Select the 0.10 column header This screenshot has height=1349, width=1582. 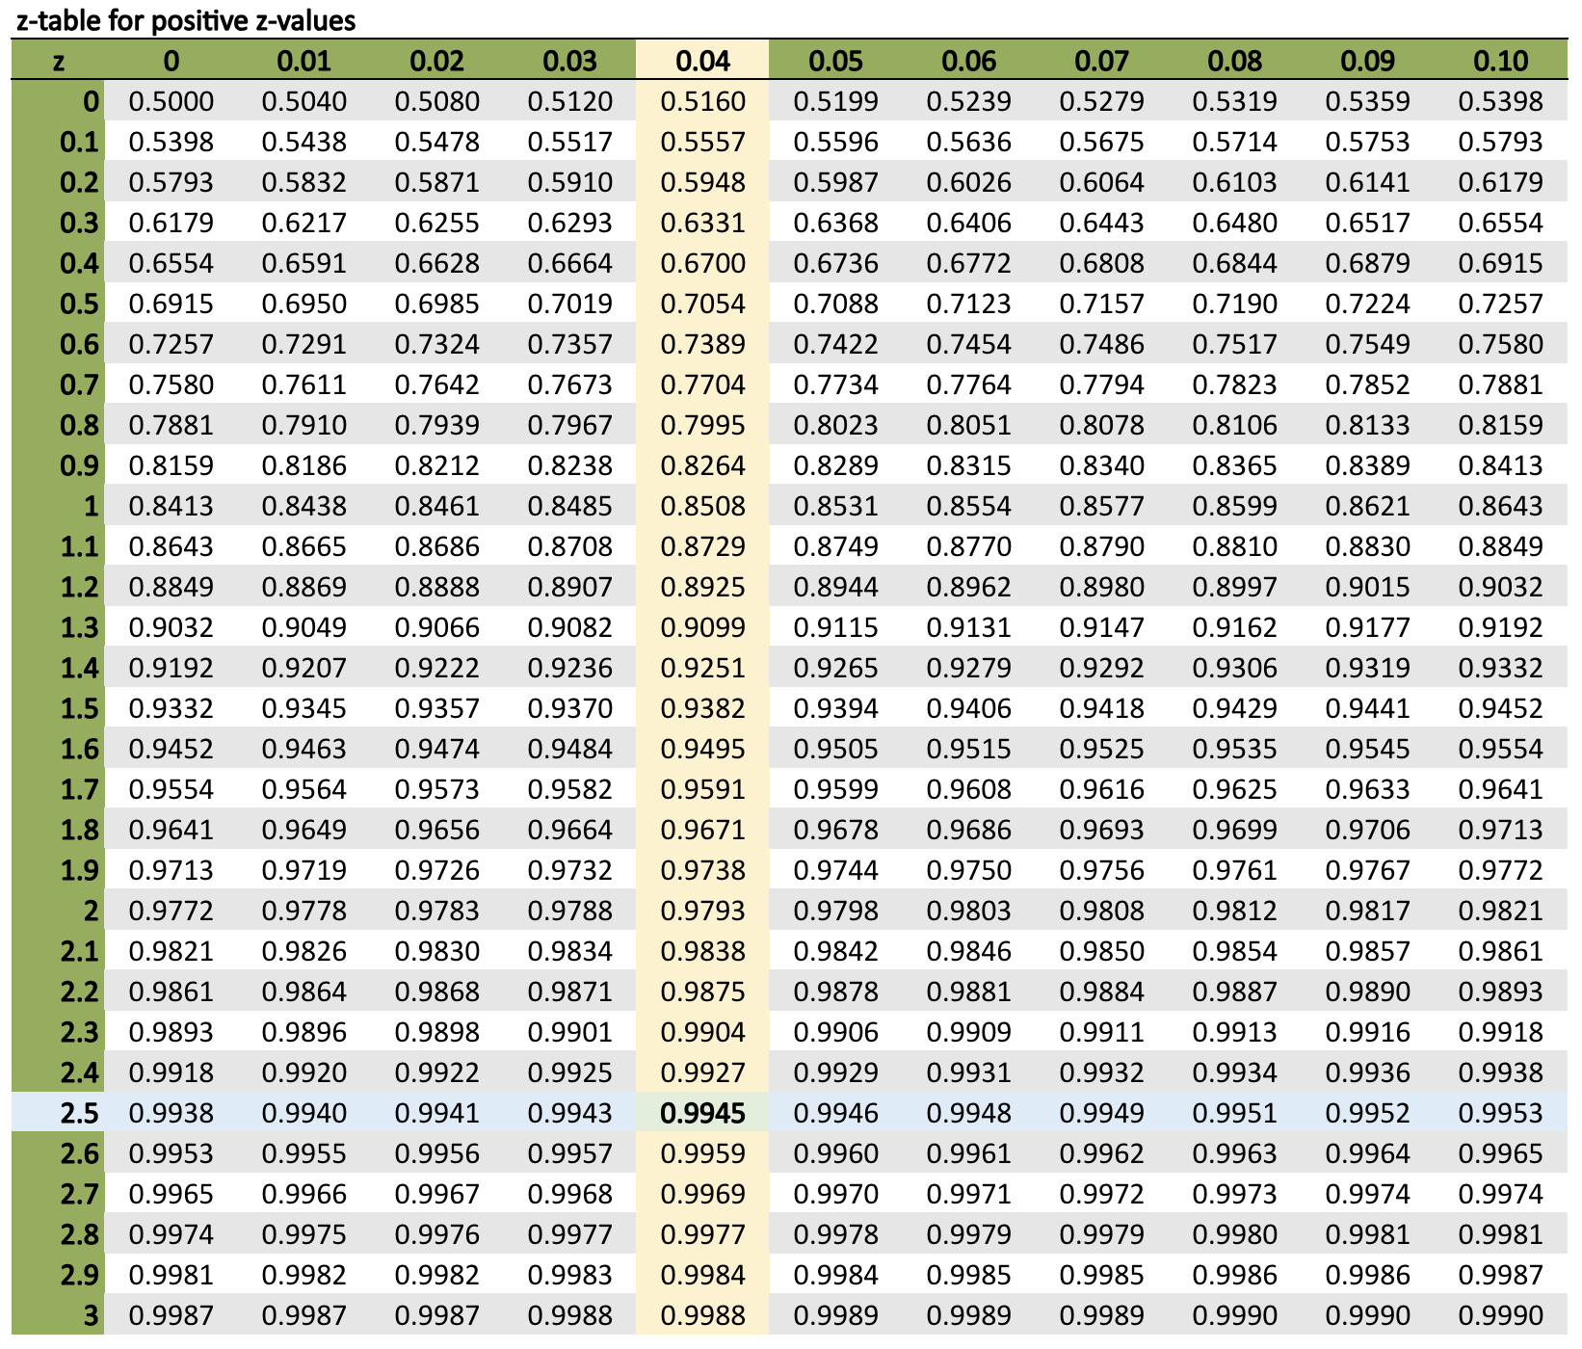coord(1500,61)
